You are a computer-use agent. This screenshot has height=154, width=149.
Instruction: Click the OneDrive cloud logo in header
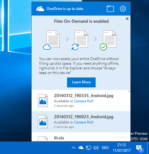tap(40, 9)
